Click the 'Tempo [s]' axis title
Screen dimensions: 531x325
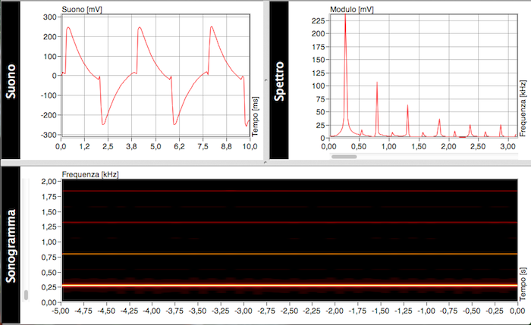click(x=523, y=284)
